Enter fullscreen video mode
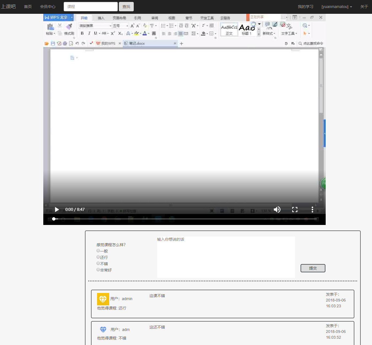The height and width of the screenshot is (345, 372). (295, 210)
